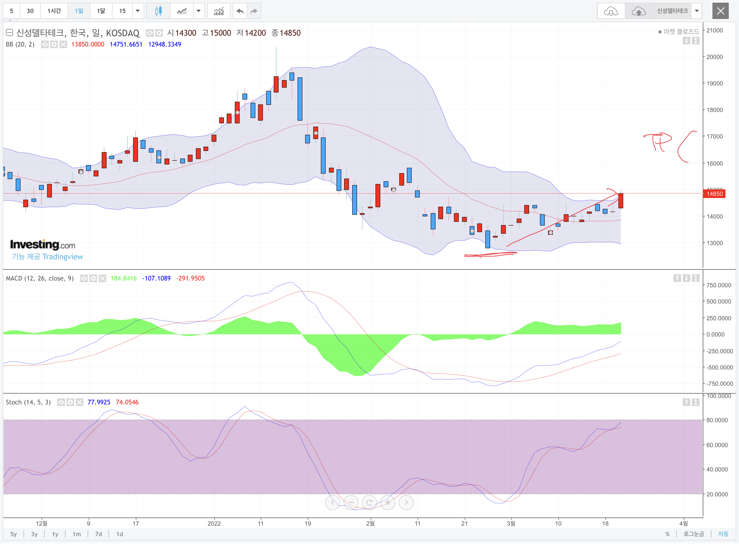Set the range to 1y
The image size is (739, 554).
pyautogui.click(x=55, y=534)
